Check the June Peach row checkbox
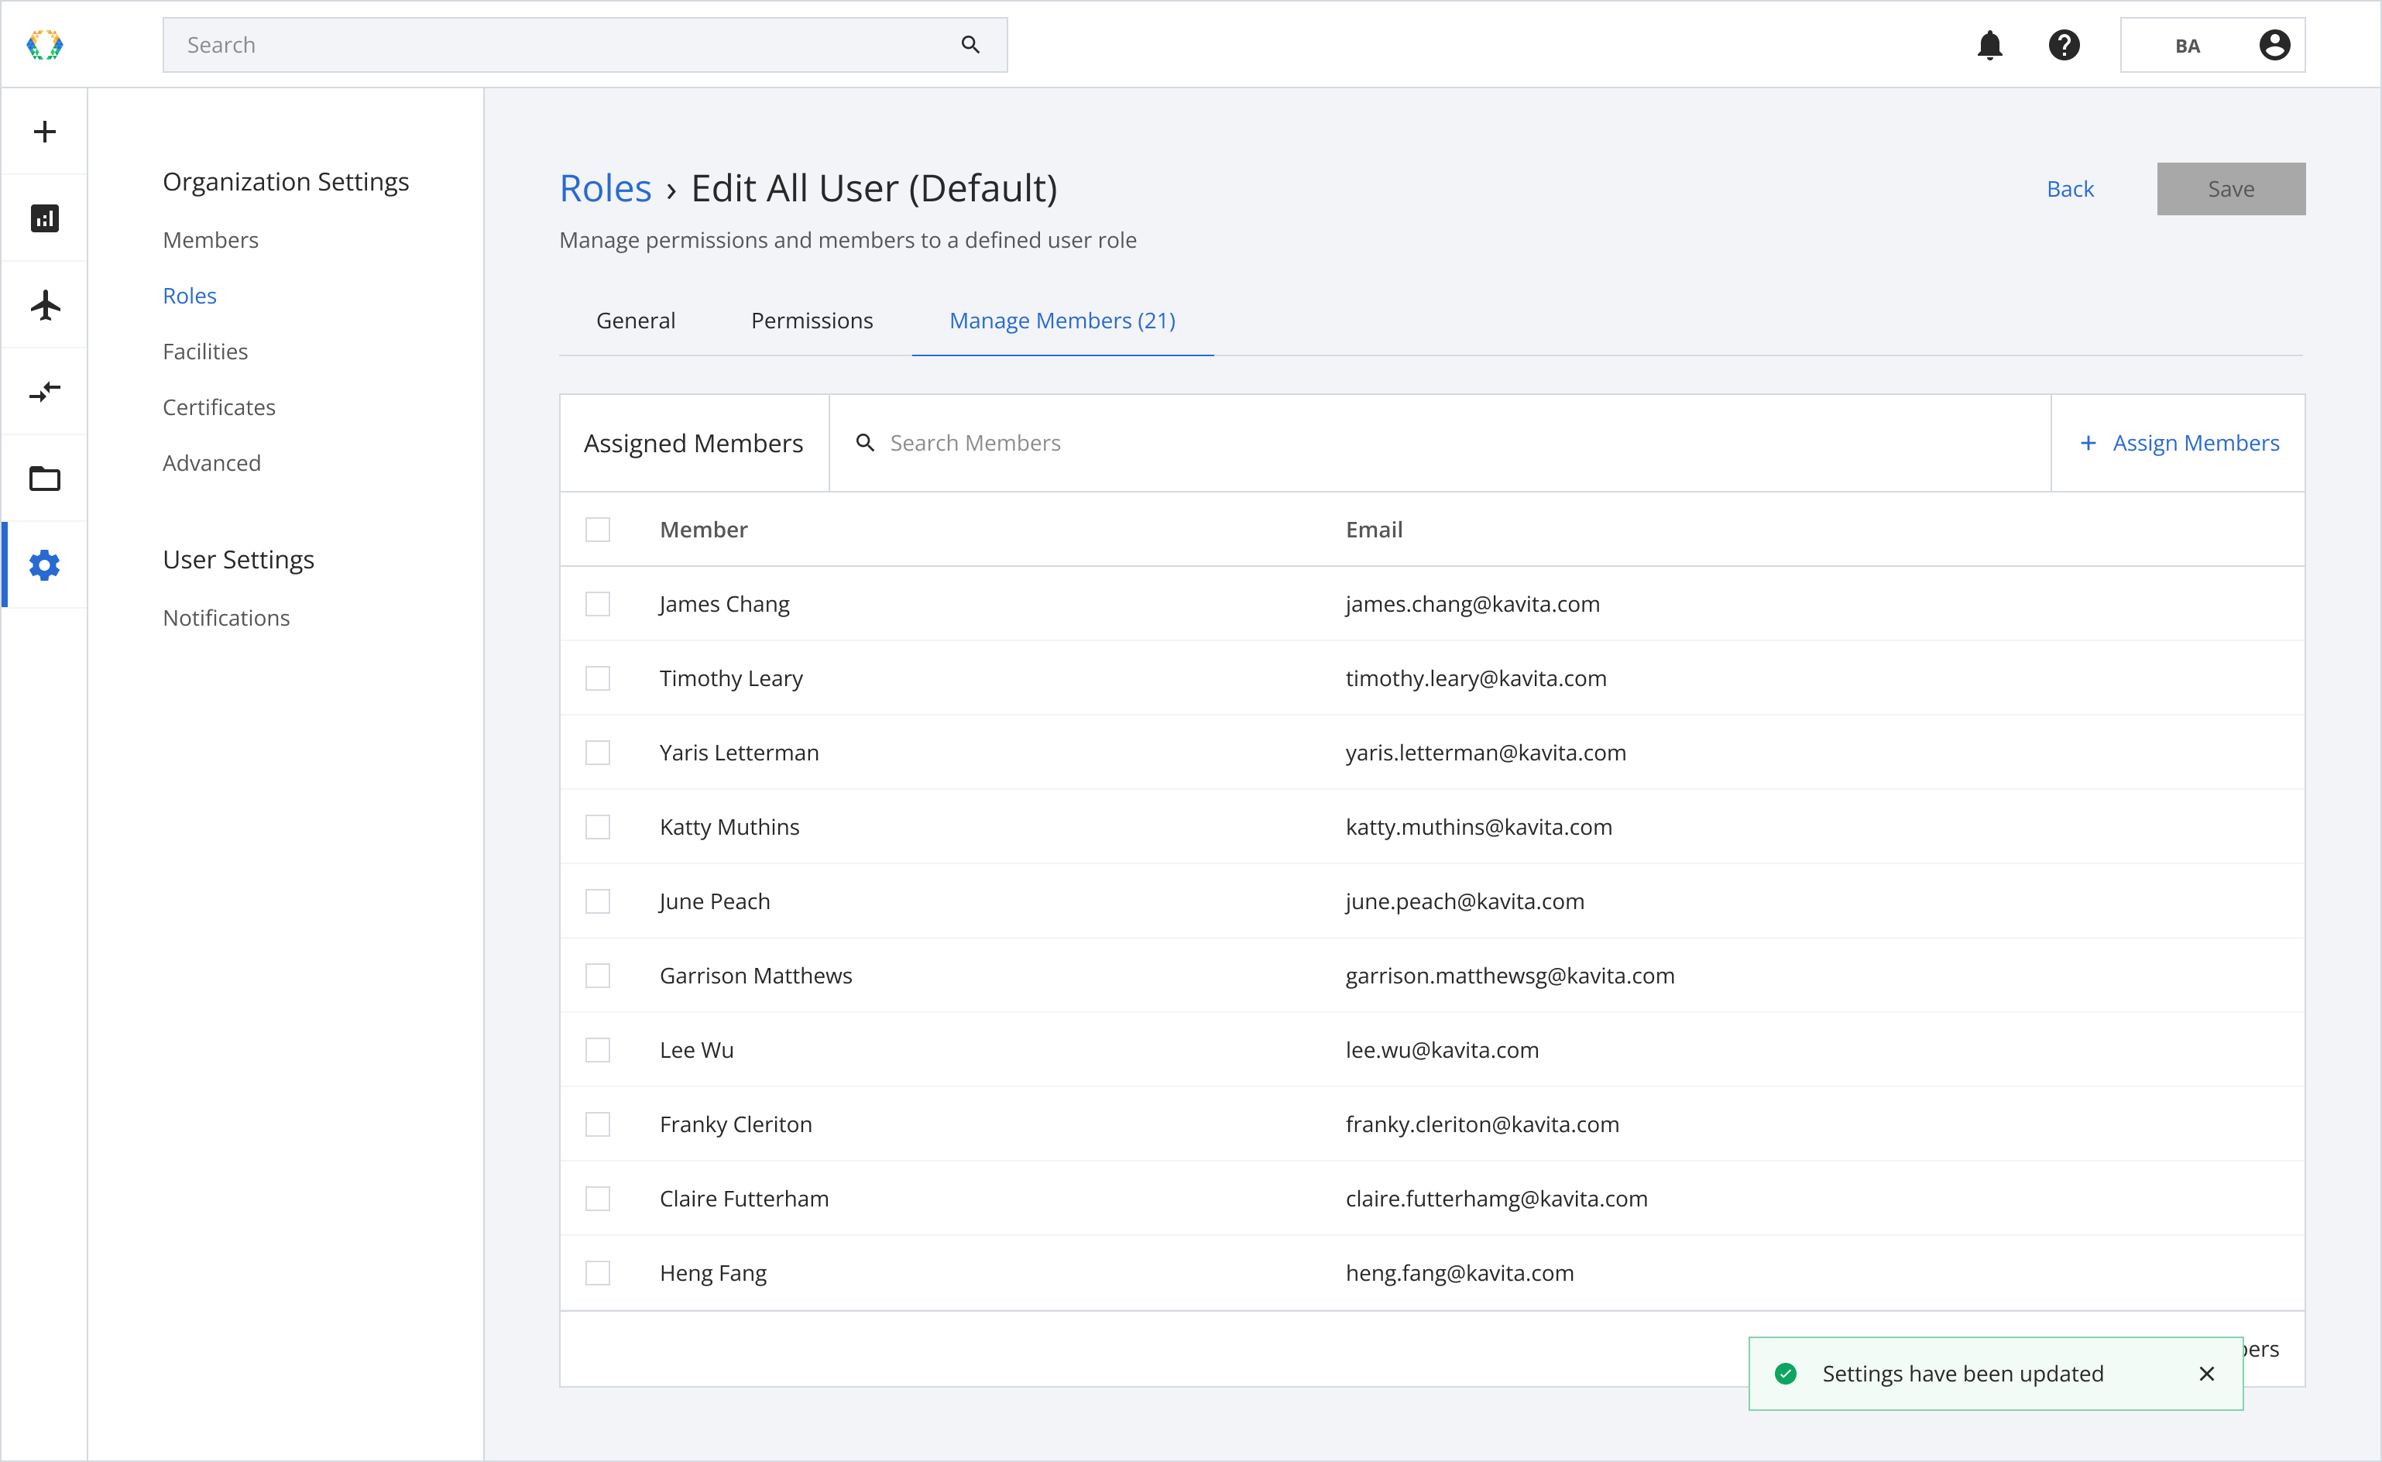The height and width of the screenshot is (1462, 2382). pyautogui.click(x=597, y=902)
